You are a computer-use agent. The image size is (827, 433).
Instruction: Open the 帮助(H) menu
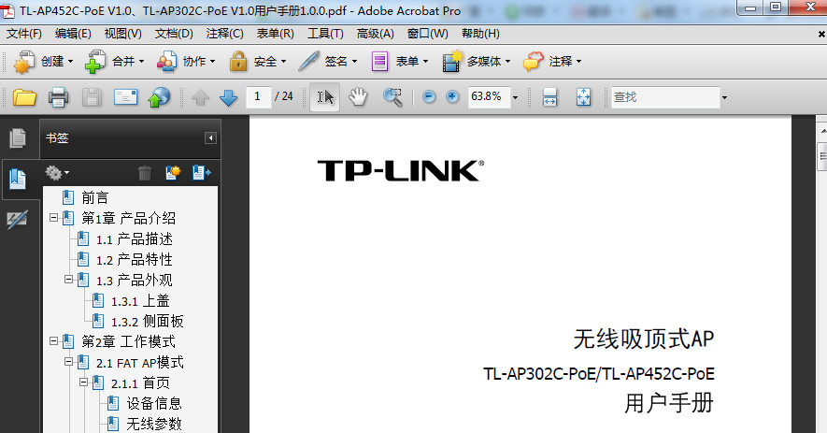coord(480,34)
